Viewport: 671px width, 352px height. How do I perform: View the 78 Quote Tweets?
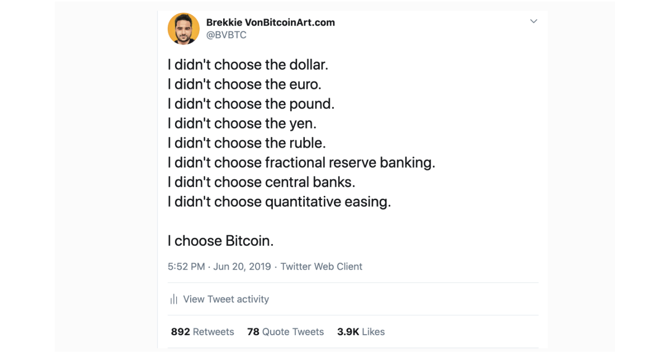click(x=285, y=332)
